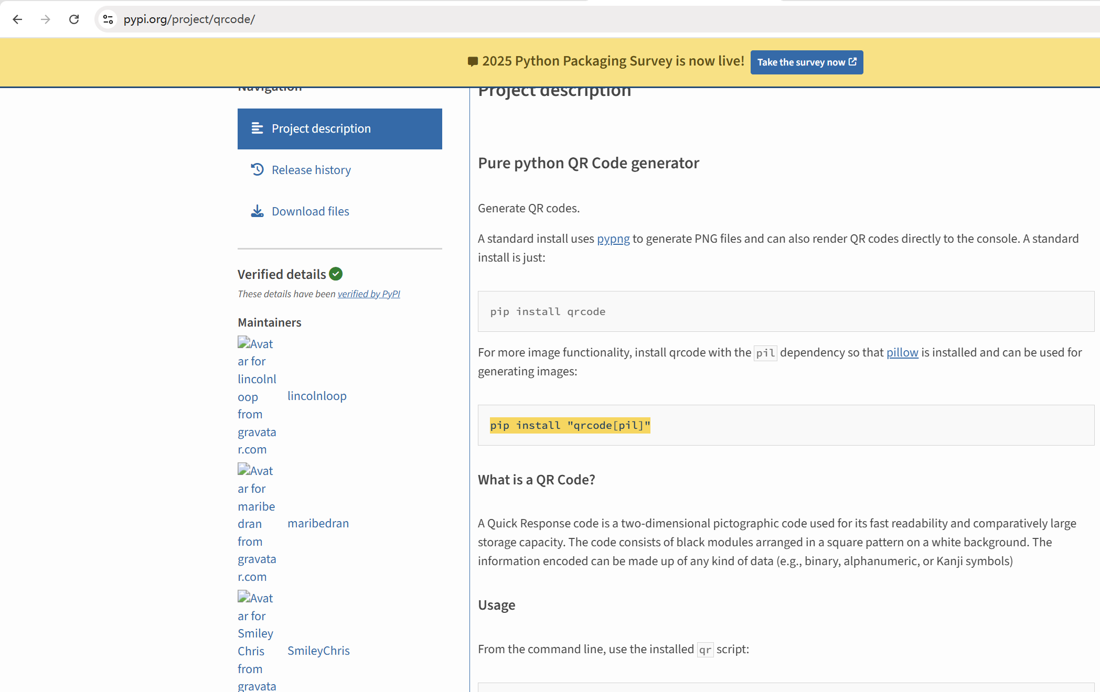Follow the pillow hyperlink
Image resolution: width=1100 pixels, height=692 pixels.
(x=902, y=353)
